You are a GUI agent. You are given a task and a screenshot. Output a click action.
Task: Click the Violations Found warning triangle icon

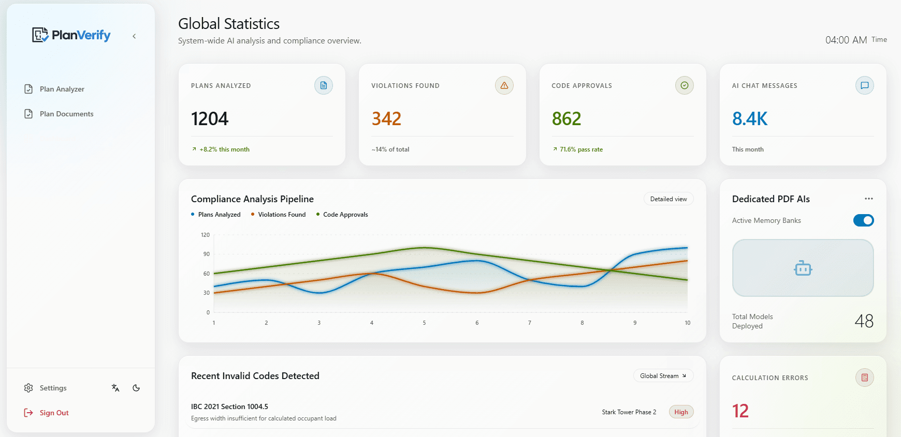point(504,85)
